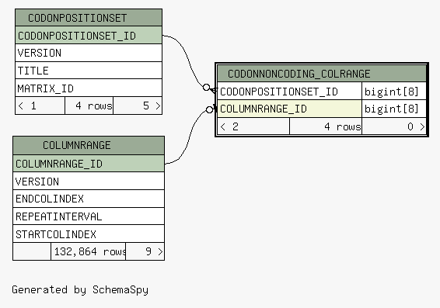
Task: Click the STARTCOLINDEX column row
Action: tap(89, 234)
